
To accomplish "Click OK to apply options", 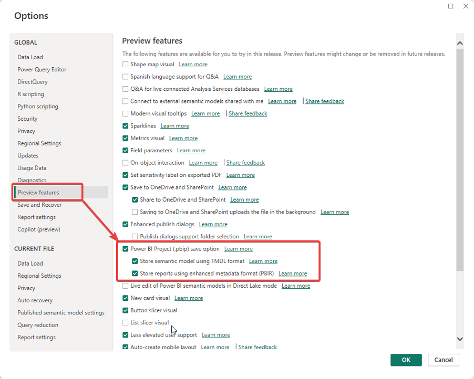I will [406, 360].
